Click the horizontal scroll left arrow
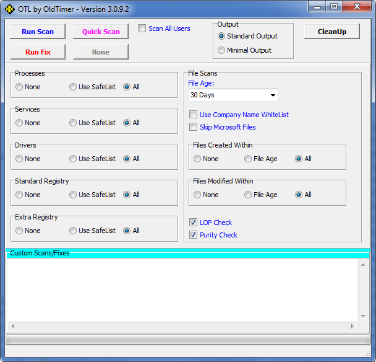The image size is (376, 362). coord(13,326)
